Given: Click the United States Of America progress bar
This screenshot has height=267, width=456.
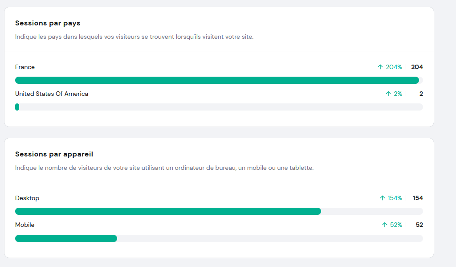Looking at the screenshot, I should click(x=219, y=107).
